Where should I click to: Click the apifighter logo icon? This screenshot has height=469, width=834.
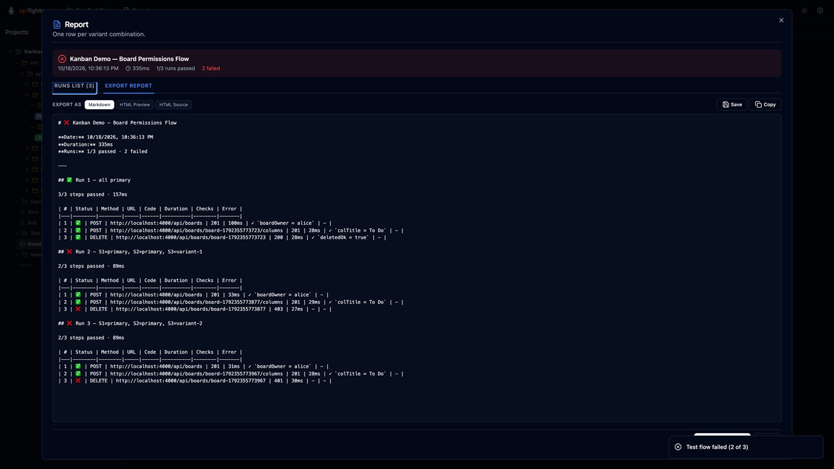pyautogui.click(x=11, y=11)
